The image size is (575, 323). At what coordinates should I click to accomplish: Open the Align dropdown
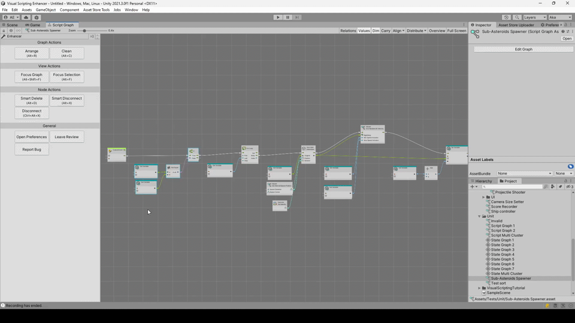(398, 31)
